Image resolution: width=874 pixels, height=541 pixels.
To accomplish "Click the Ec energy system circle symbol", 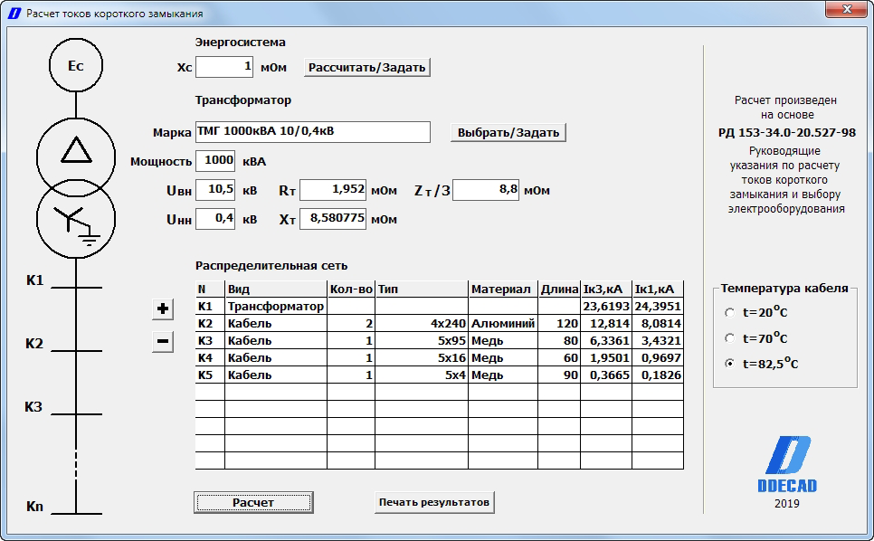I will tap(76, 65).
